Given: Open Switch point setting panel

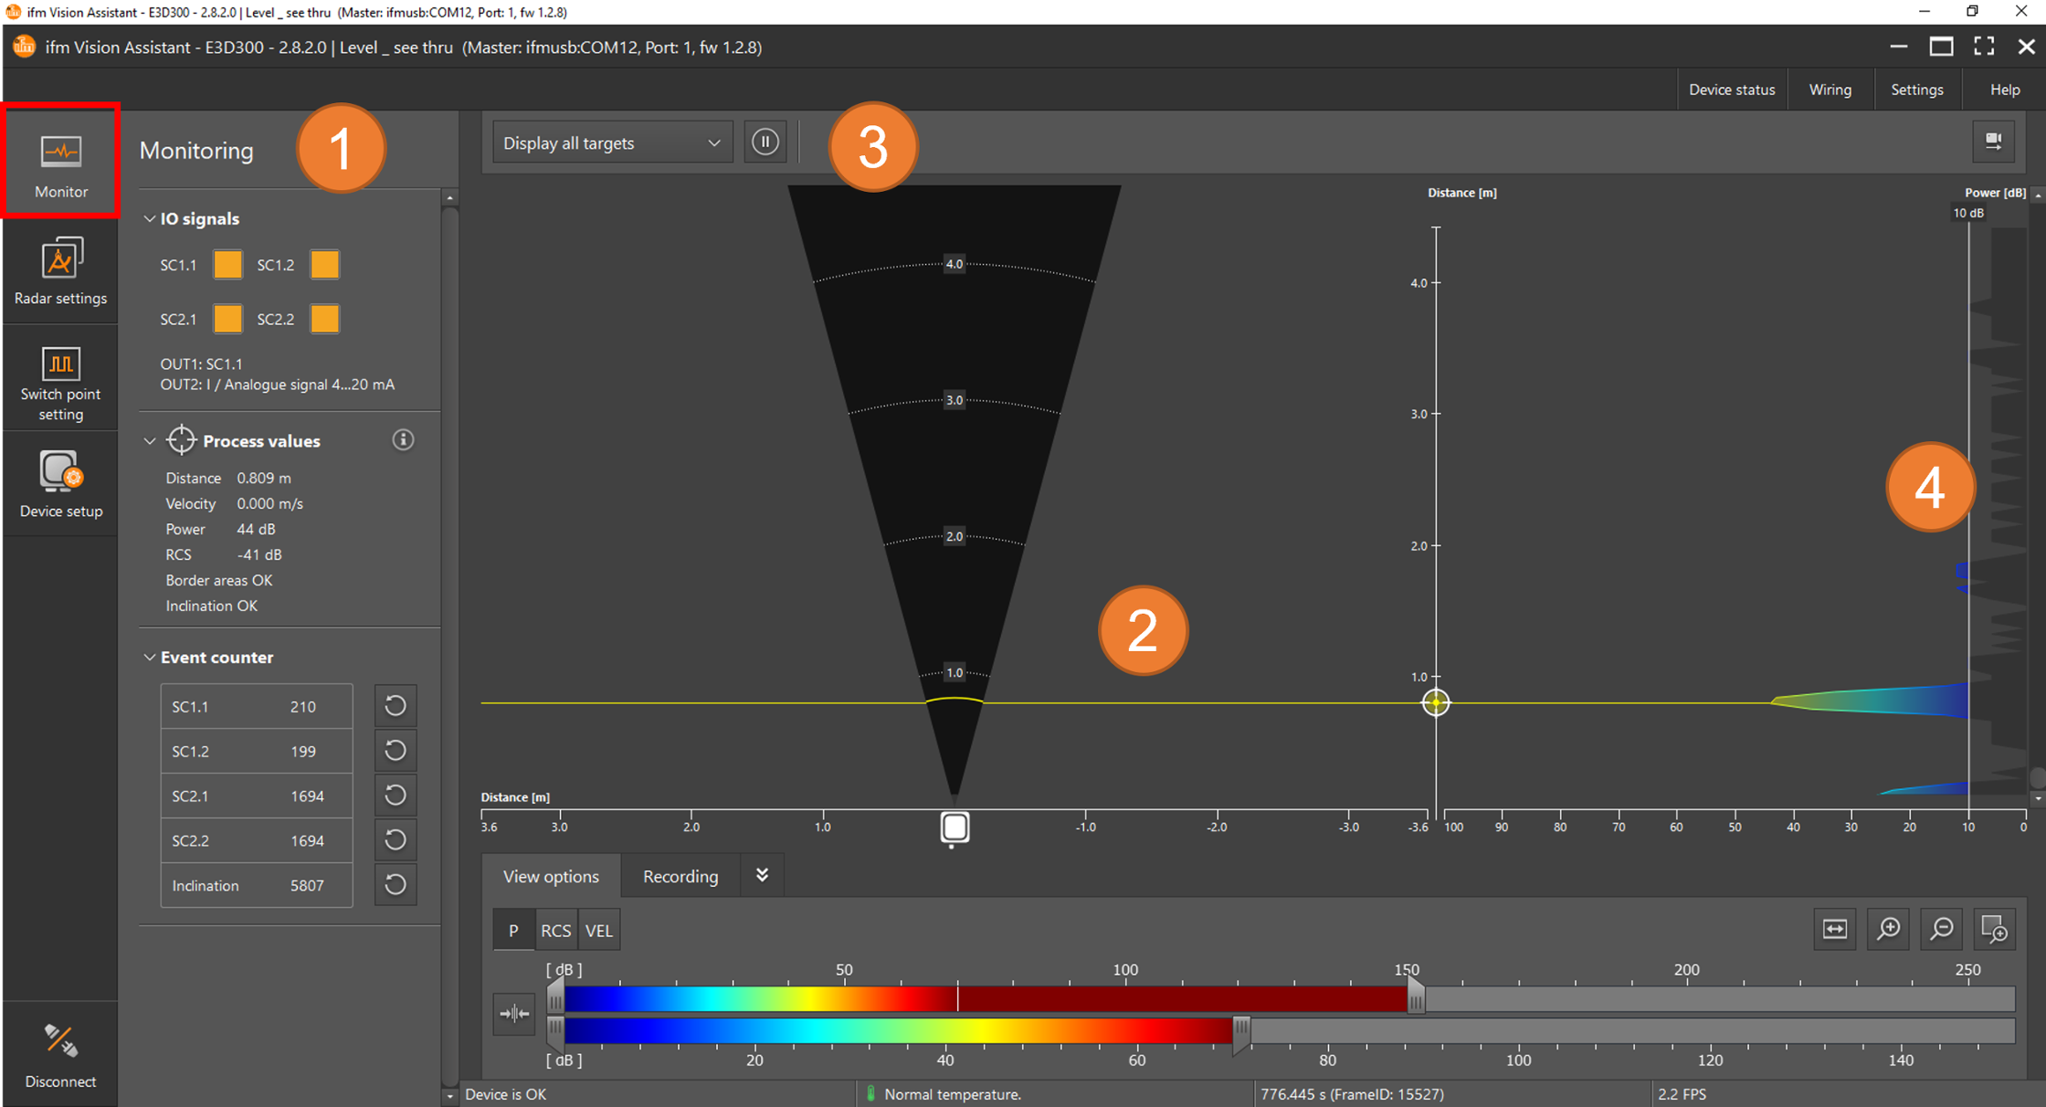Looking at the screenshot, I should (x=60, y=382).
